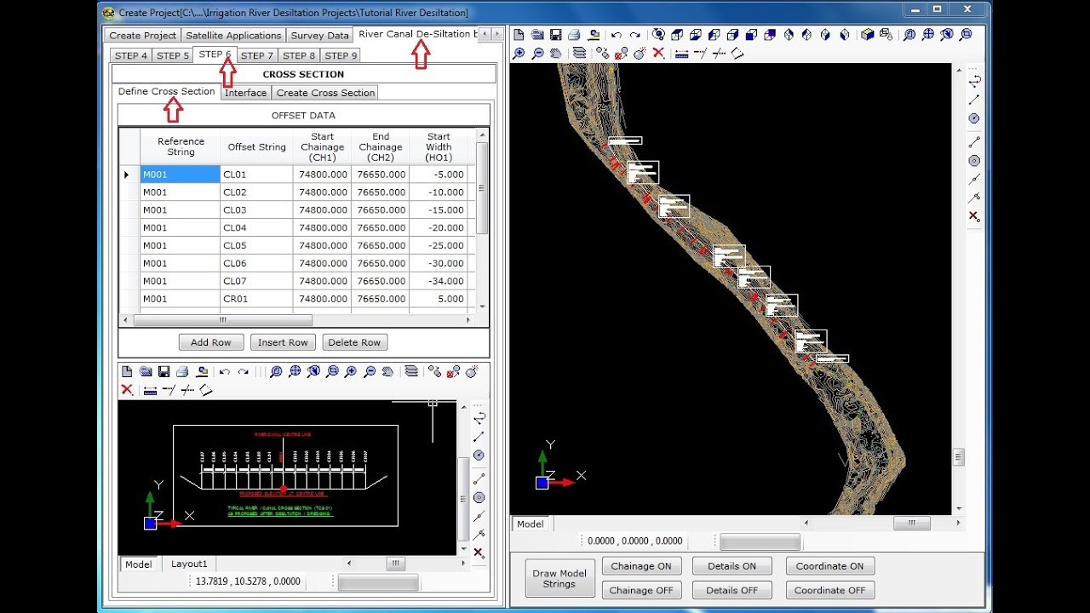The height and width of the screenshot is (613, 1090).
Task: Select Pan hand tool in model view toolbar
Action: coord(555,53)
